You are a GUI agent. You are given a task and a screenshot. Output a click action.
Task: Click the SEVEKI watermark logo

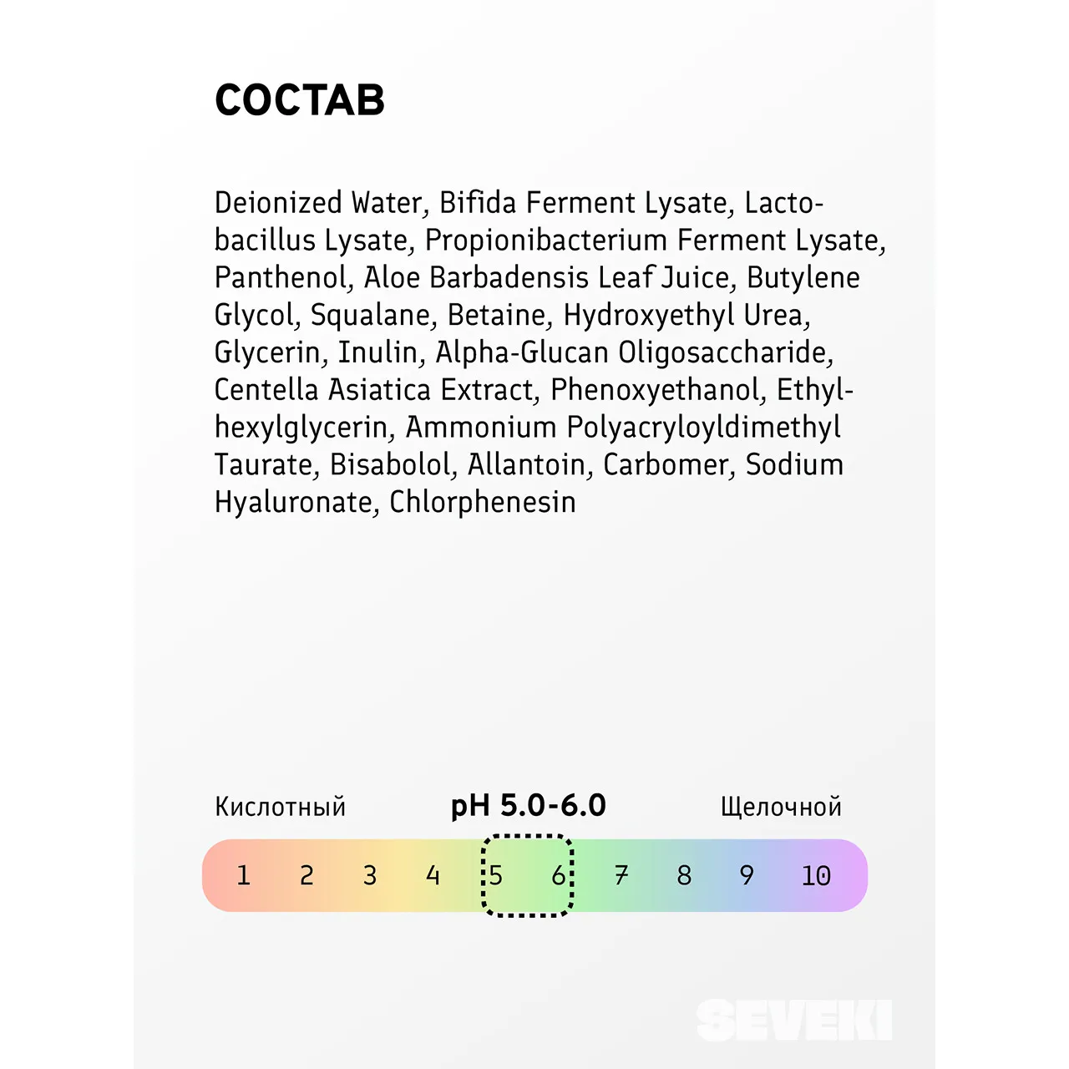point(794,1020)
